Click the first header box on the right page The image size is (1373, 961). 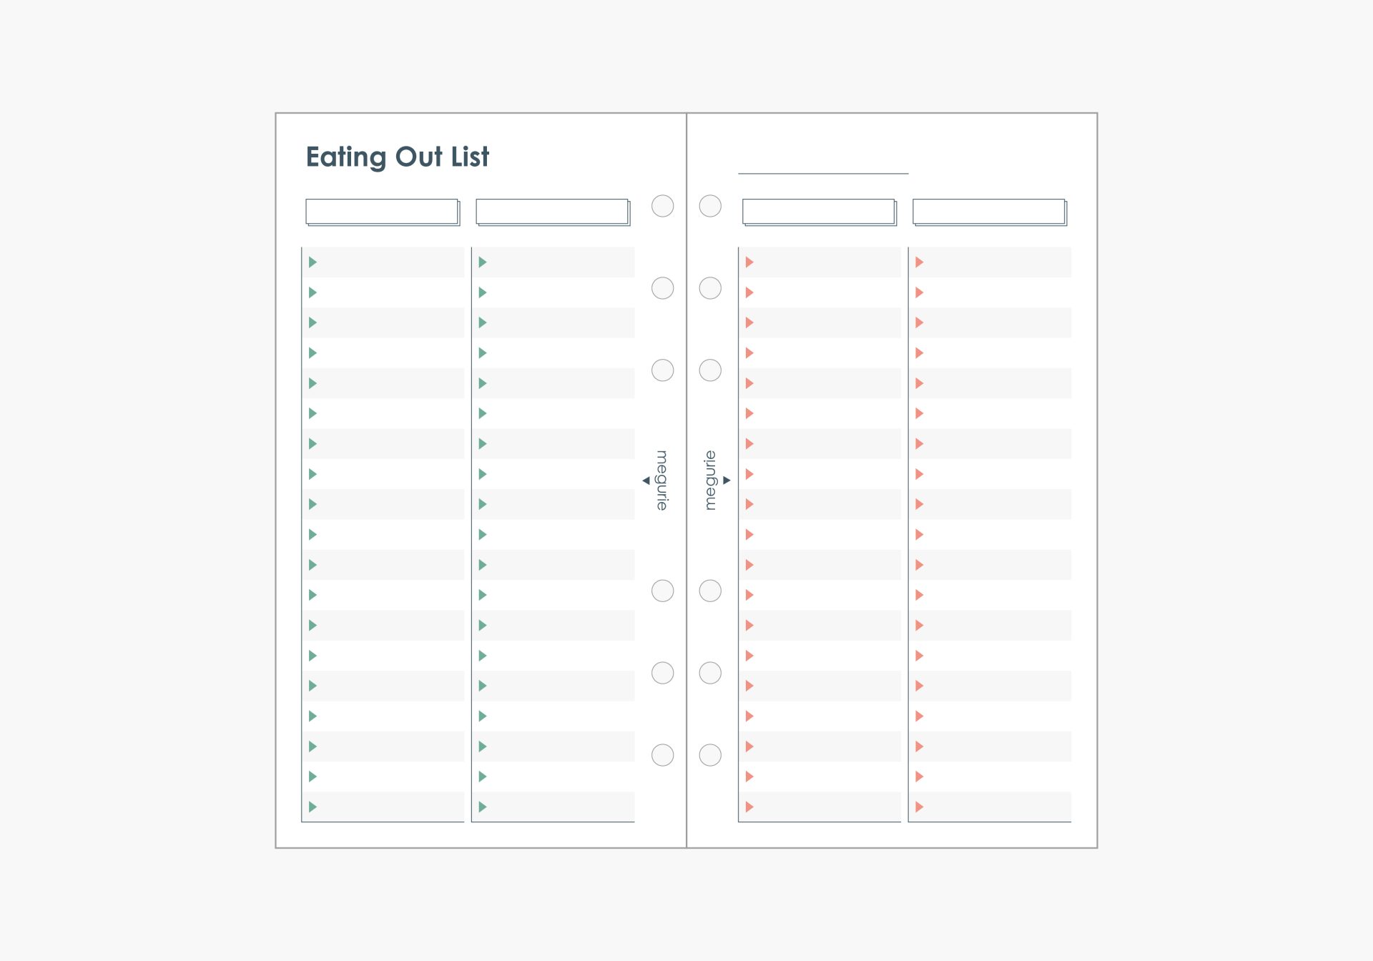pos(819,212)
